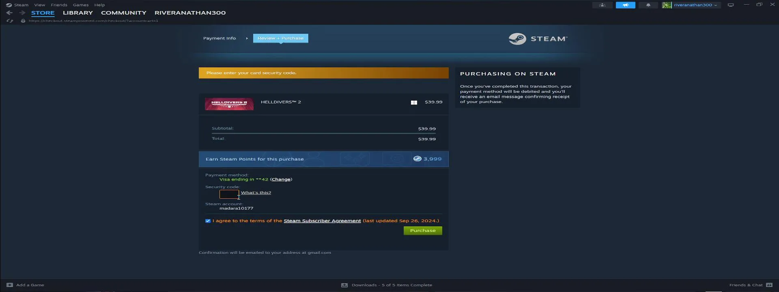Image resolution: width=779 pixels, height=292 pixels.
Task: Click the green Purchase button
Action: click(423, 231)
